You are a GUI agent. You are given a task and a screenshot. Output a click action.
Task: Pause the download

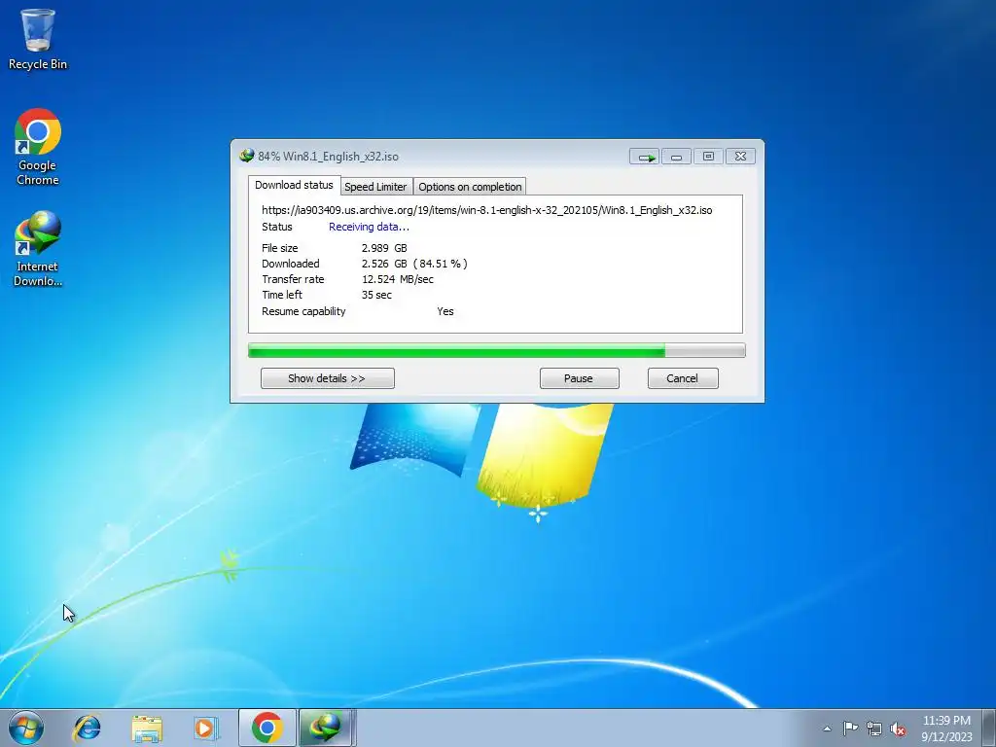(x=579, y=378)
